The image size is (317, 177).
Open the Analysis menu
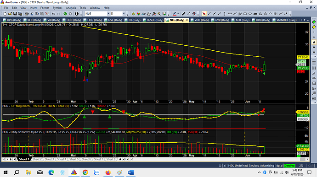(71, 8)
